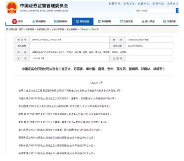
Task: Click the 互动交流 chat bubble icon
Action: point(121,21)
